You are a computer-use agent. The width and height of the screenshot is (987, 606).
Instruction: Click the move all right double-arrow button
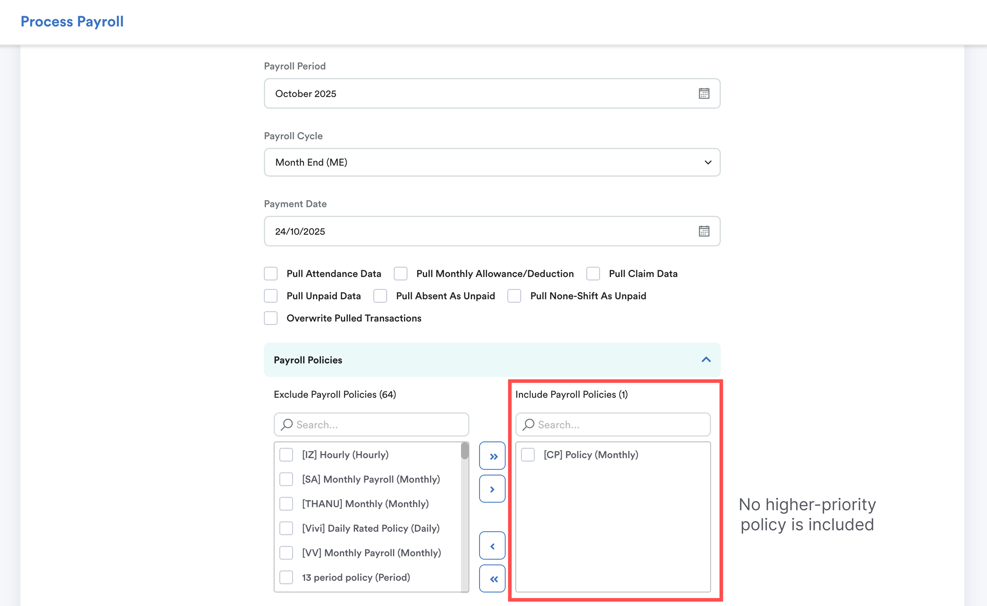click(x=492, y=456)
